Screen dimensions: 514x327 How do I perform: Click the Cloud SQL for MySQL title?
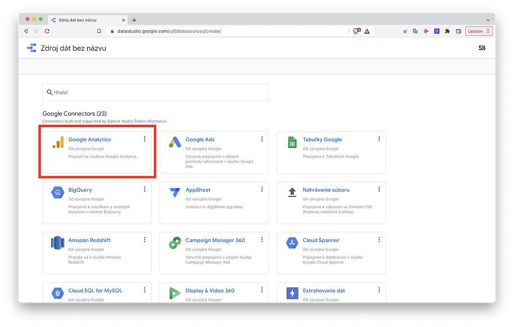pos(95,291)
